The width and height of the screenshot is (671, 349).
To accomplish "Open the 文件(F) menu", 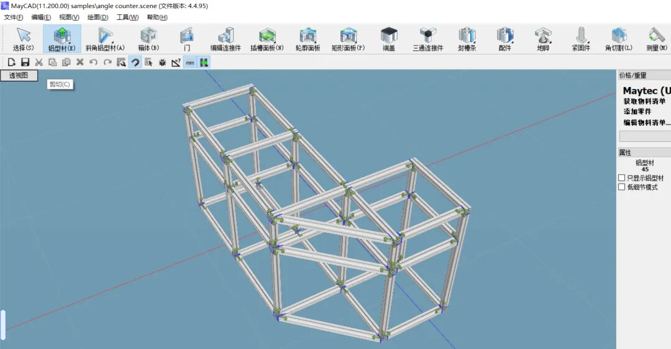I will [x=14, y=17].
